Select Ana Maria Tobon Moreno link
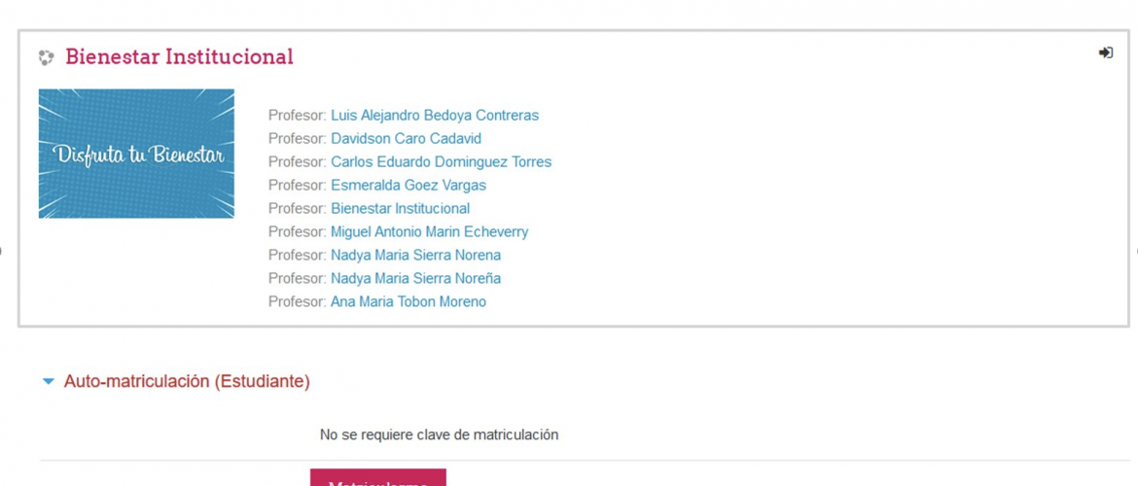1138x486 pixels. click(x=409, y=301)
